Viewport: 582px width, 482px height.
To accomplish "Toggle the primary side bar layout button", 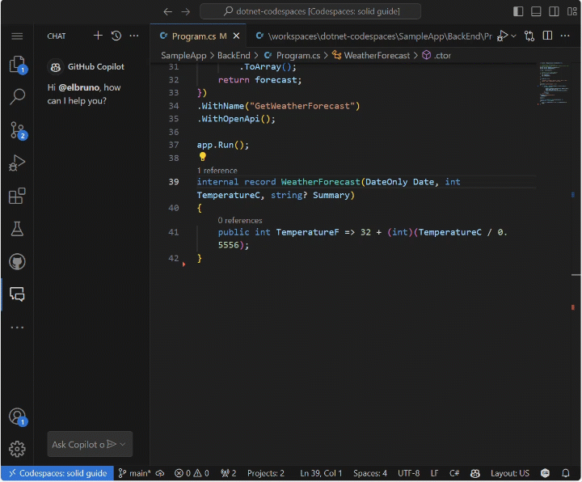I will 518,11.
